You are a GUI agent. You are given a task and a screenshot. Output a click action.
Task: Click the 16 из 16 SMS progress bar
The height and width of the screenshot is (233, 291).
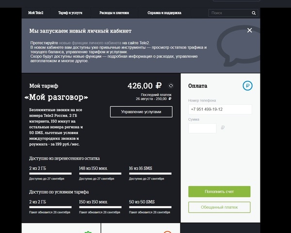[x=150, y=174]
